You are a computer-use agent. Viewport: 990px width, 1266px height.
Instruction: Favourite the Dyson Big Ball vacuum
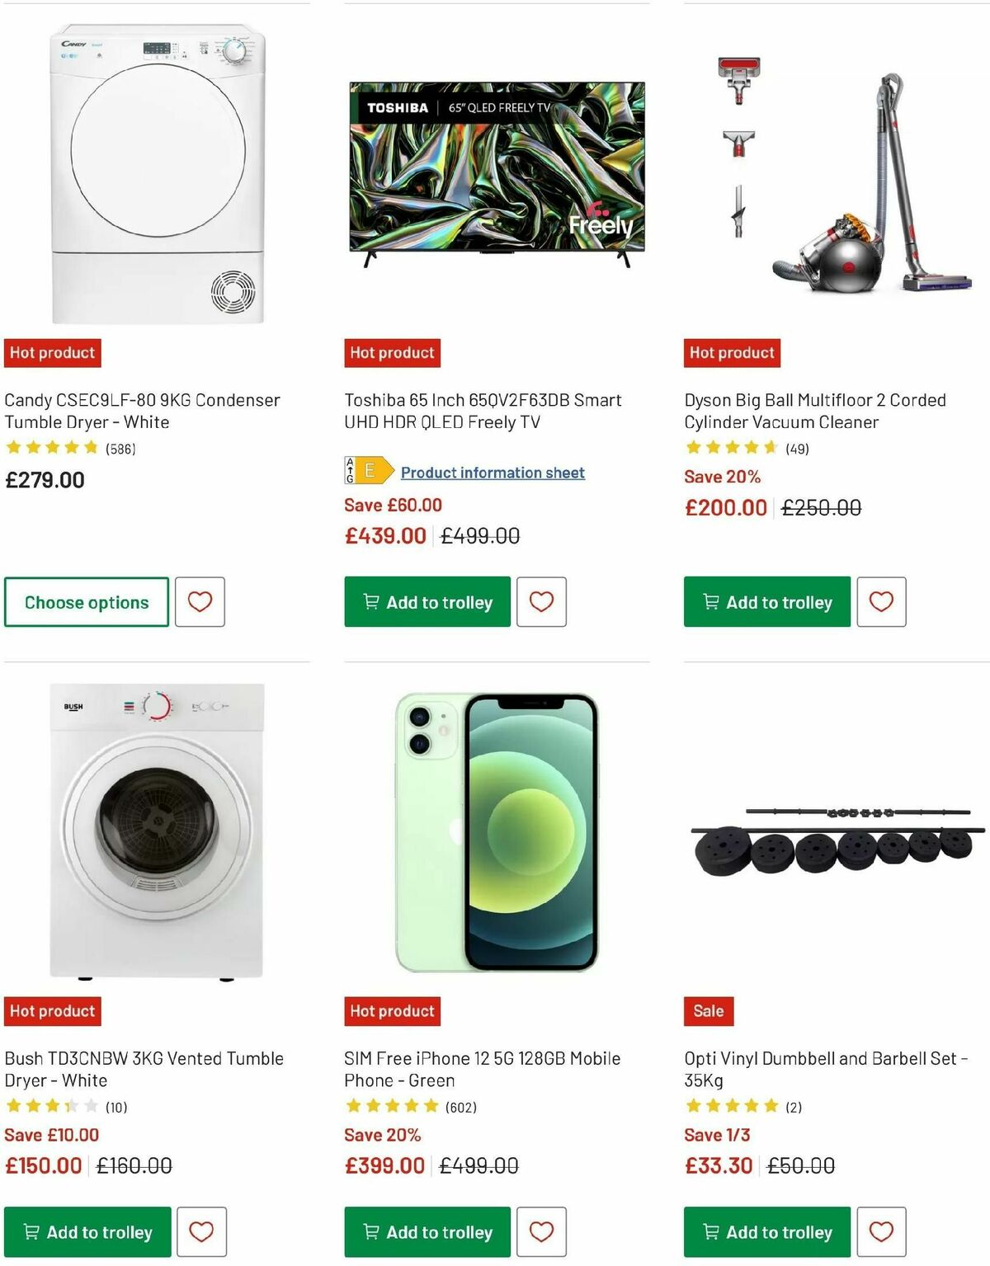pos(882,602)
